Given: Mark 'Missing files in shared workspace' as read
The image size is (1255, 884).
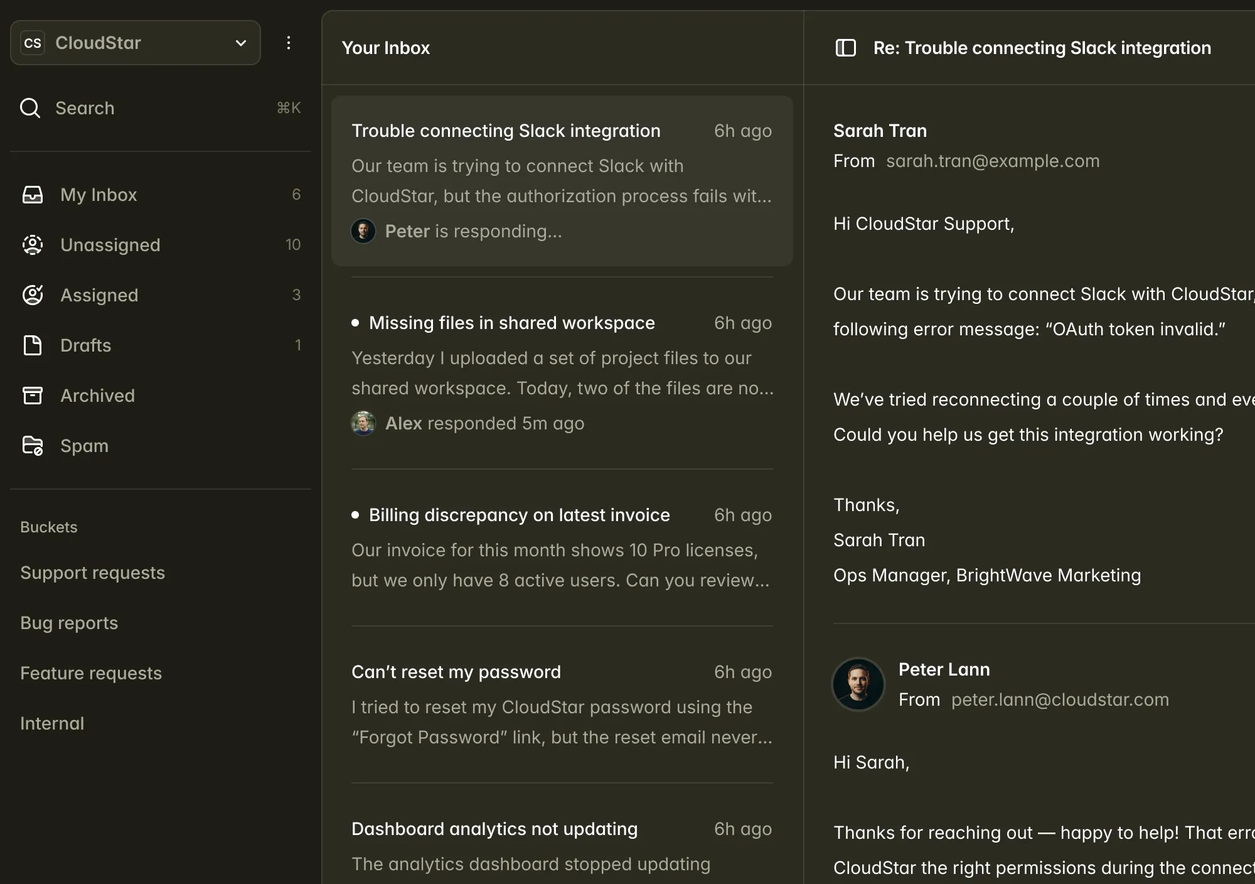Looking at the screenshot, I should pos(356,322).
